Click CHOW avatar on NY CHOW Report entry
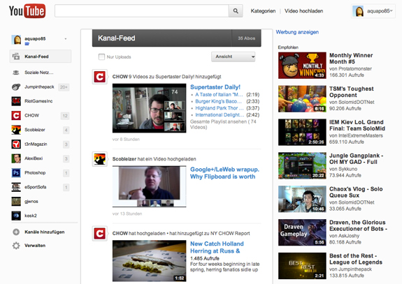 100,234
